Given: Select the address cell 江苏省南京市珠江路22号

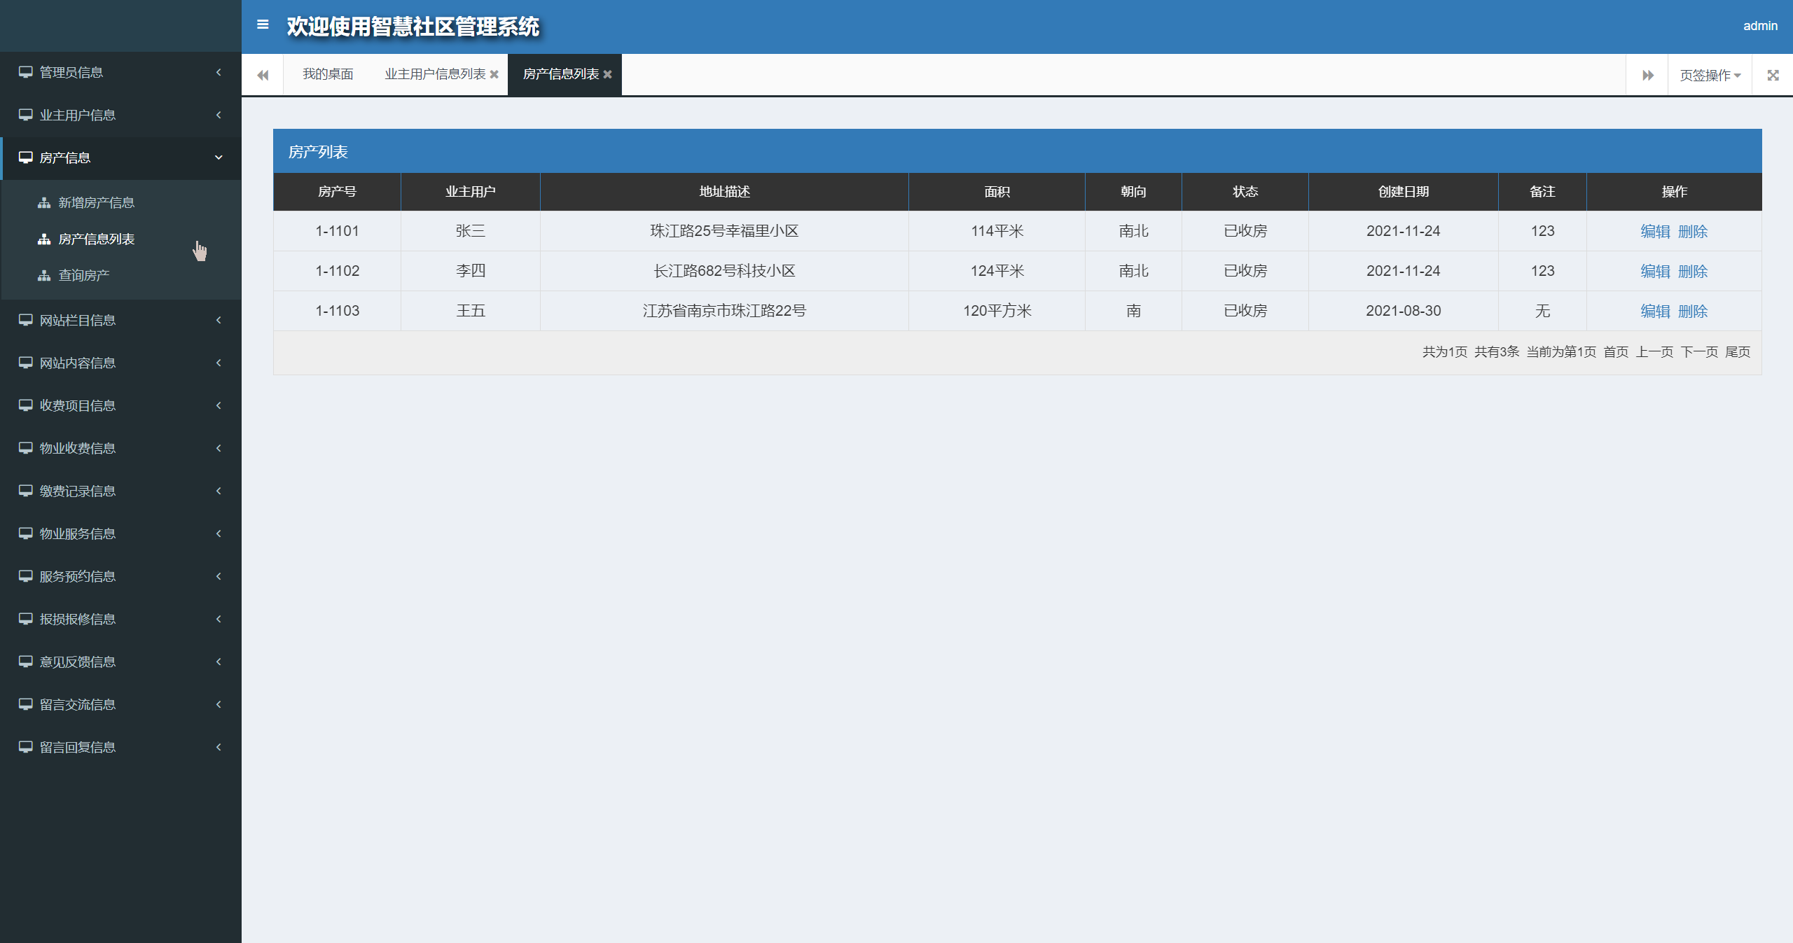Looking at the screenshot, I should coord(724,311).
